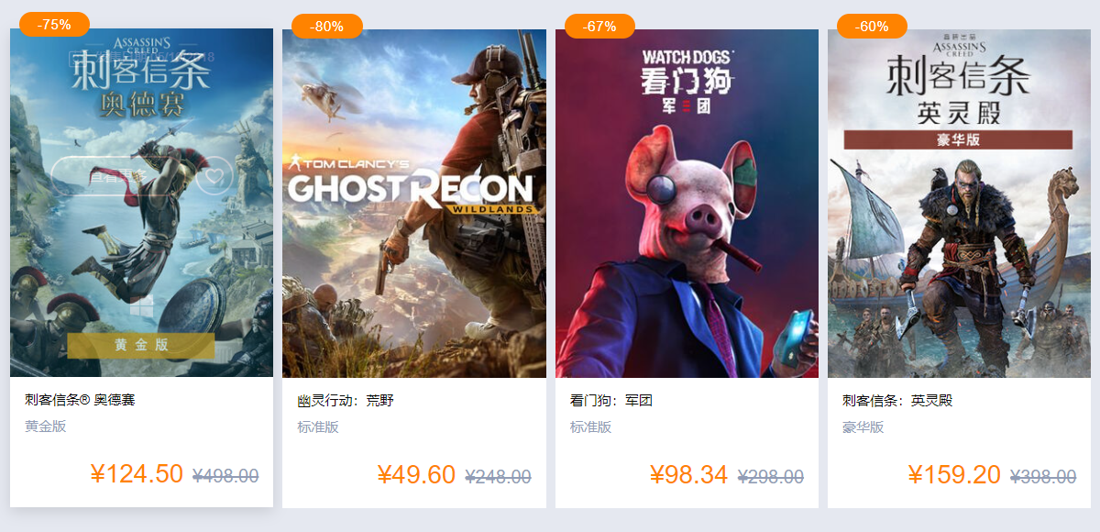Screen dimensions: 1100x532
Task: Add Assassin's Creed Odyssey to wishlist heart
Action: pos(215,175)
